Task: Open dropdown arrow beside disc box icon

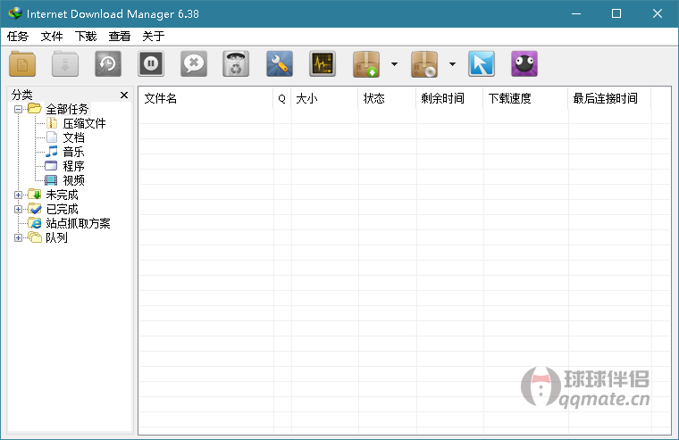Action: pyautogui.click(x=452, y=64)
